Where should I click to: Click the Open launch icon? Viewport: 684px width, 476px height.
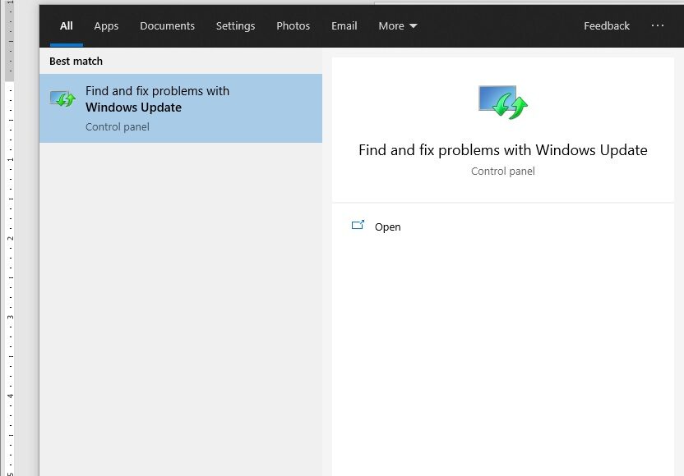(358, 225)
